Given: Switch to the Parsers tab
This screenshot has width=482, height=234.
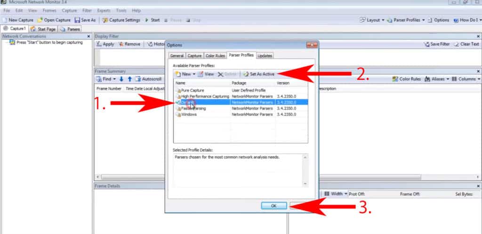Looking at the screenshot, I should [70, 29].
